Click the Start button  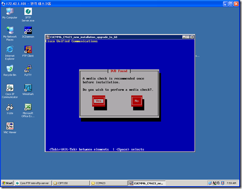coord(8,183)
